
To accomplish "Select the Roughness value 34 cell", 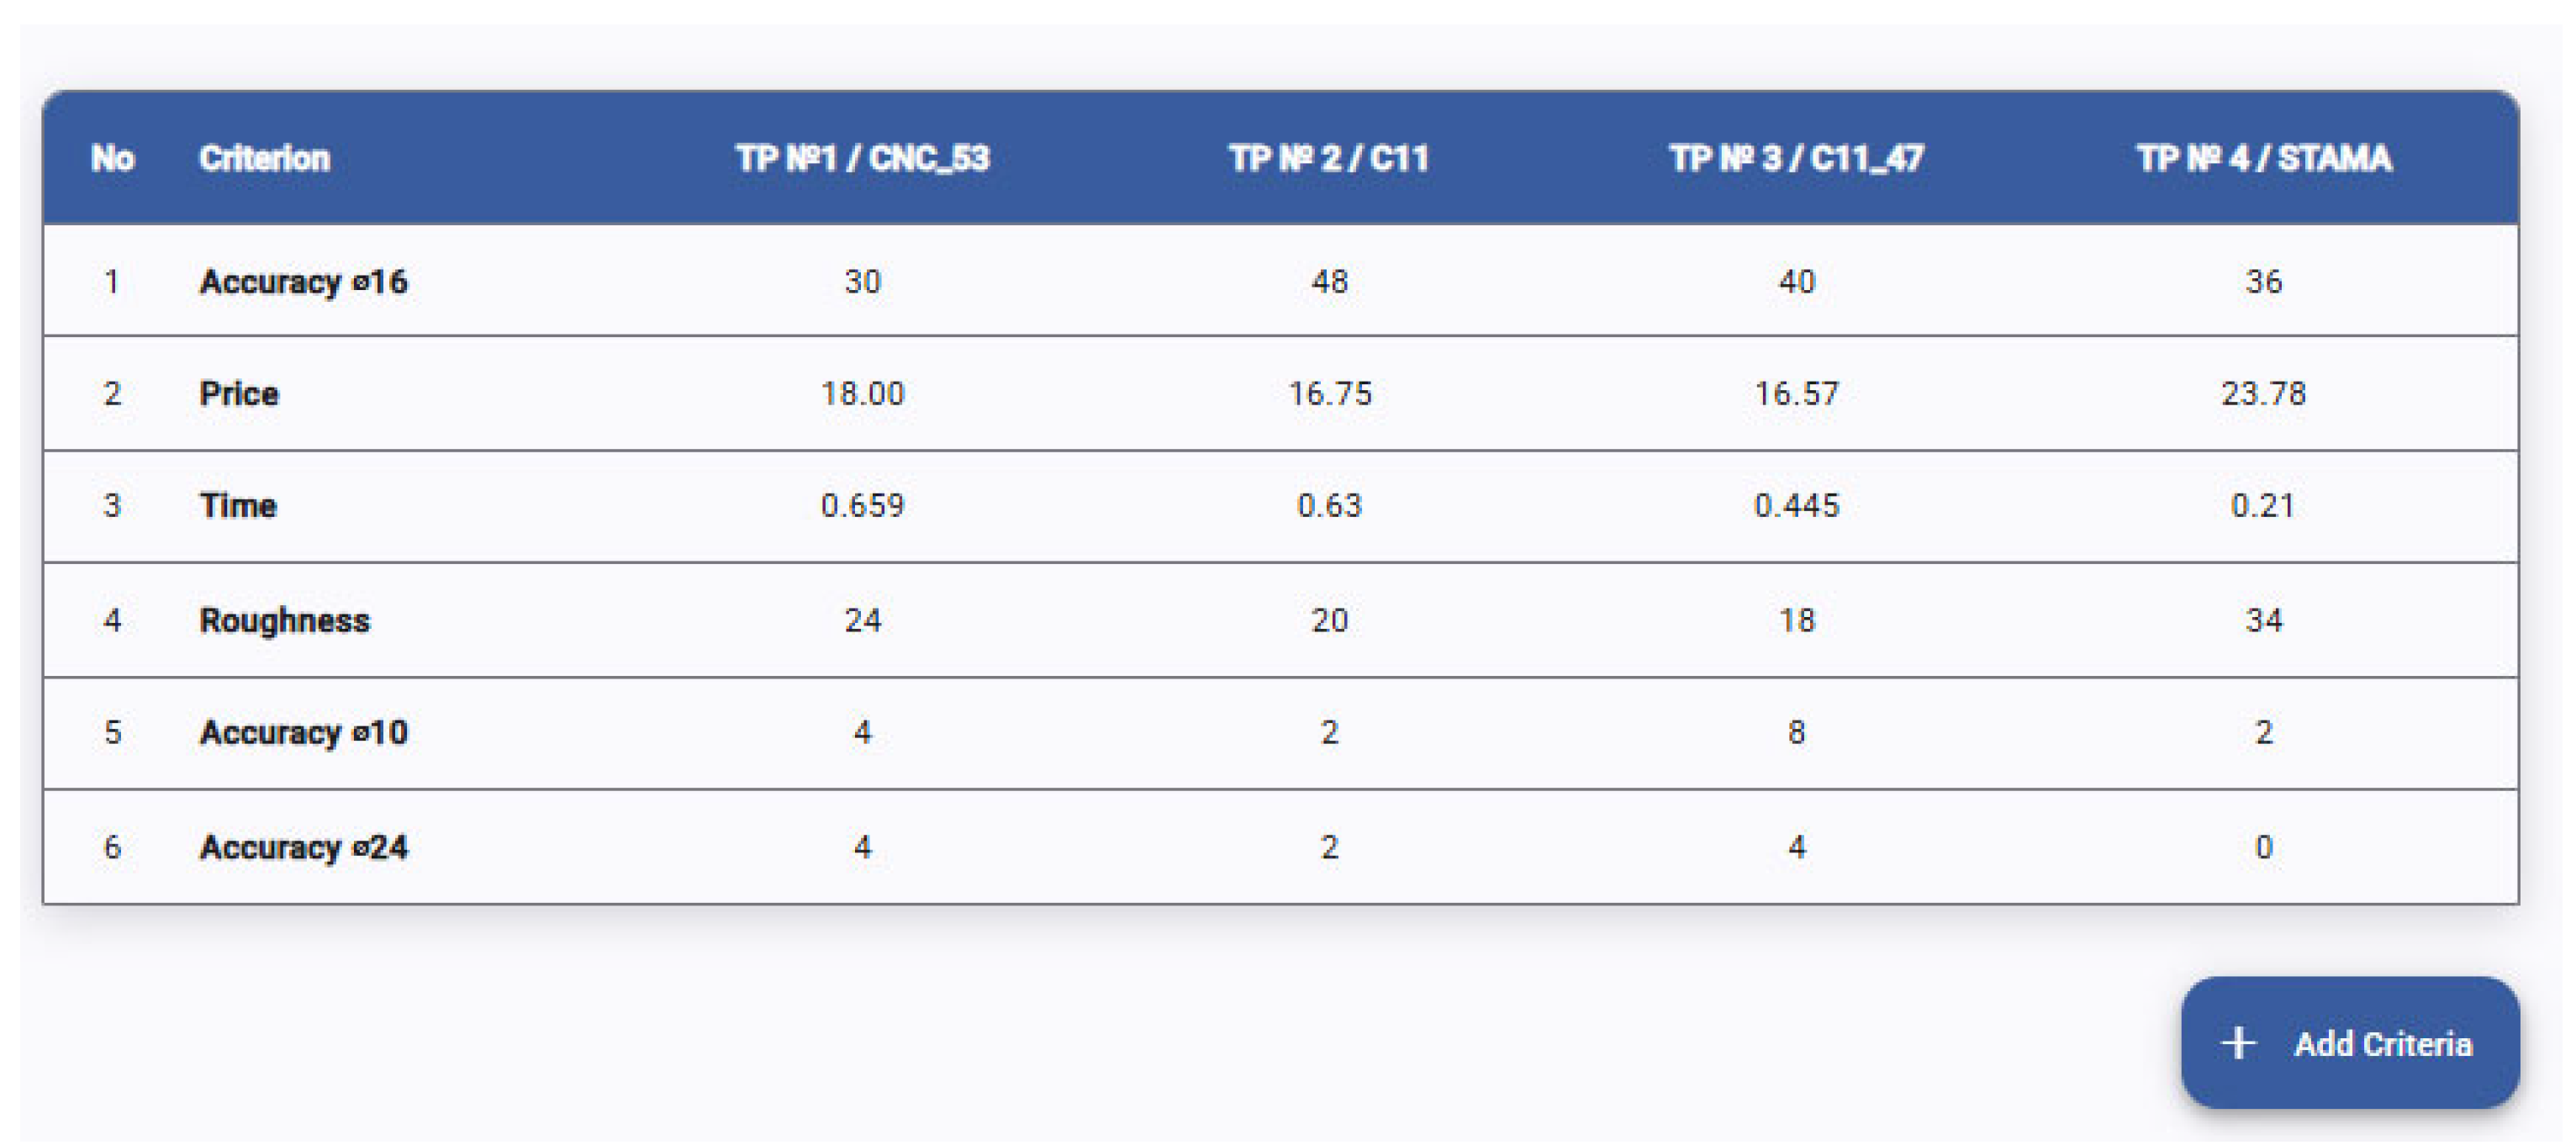I will click(2264, 621).
